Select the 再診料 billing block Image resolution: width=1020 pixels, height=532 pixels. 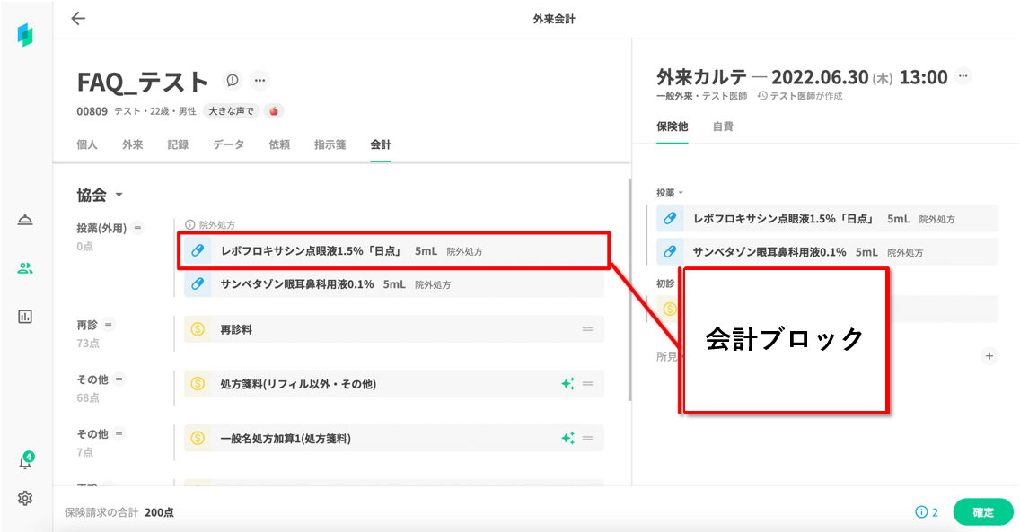click(394, 329)
